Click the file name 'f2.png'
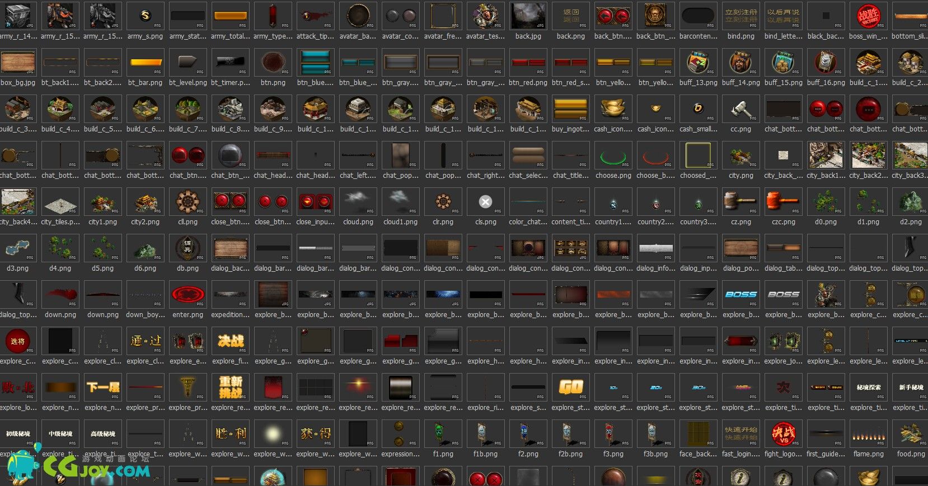This screenshot has width=928, height=486. (x=528, y=454)
